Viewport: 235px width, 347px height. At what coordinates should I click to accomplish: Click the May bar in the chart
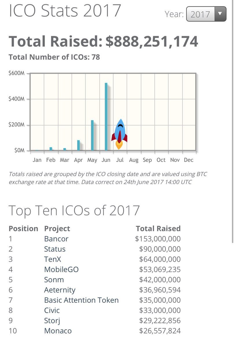92,135
